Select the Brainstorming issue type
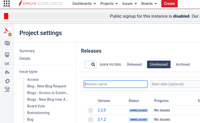The height and width of the screenshot is (123, 200). (x=38, y=113)
